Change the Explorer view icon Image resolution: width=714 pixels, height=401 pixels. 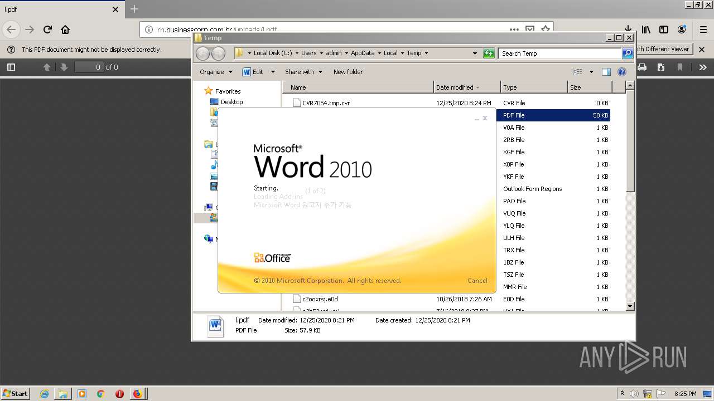578,72
